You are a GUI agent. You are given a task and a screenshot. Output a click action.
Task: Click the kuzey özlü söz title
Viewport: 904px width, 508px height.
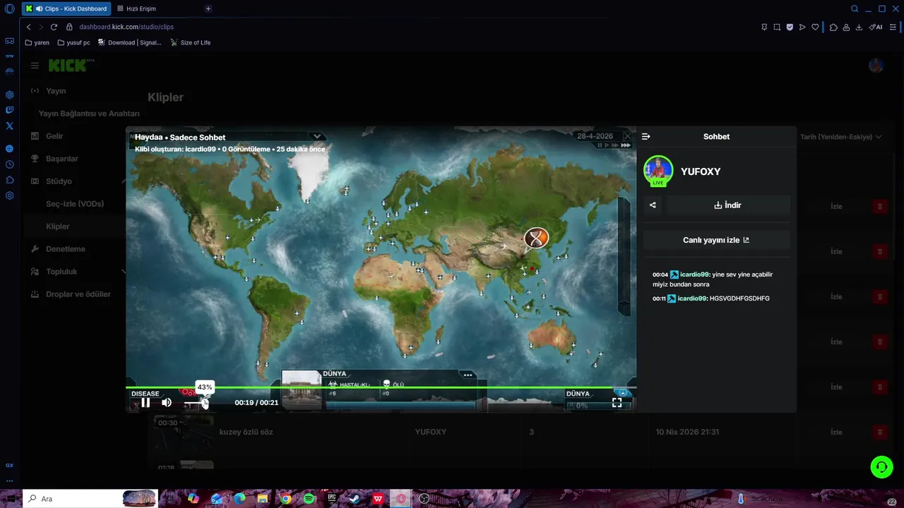click(x=246, y=432)
